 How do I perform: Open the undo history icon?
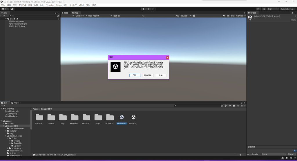click(x=258, y=9)
